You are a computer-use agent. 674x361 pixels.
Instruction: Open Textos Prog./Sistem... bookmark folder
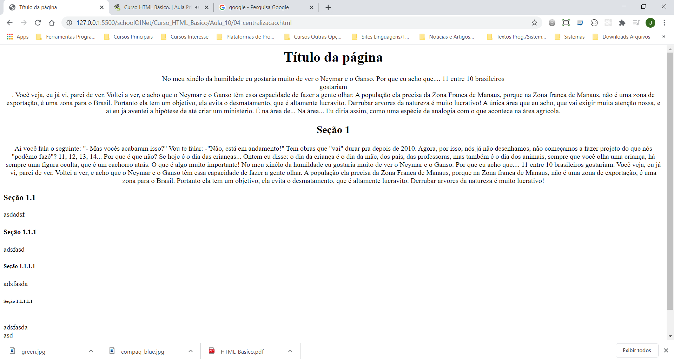tap(516, 37)
